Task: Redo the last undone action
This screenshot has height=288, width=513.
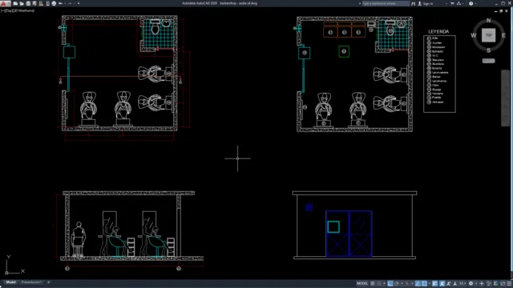Action: point(70,3)
